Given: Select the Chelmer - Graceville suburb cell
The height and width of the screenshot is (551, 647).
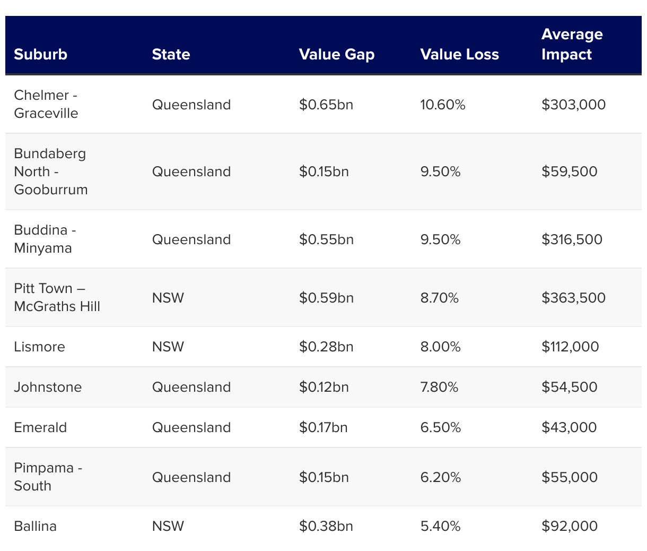Looking at the screenshot, I should 46,104.
